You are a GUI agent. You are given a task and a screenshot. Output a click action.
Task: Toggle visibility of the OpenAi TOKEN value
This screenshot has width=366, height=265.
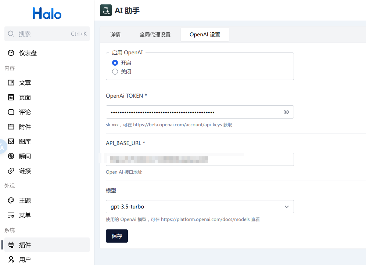286,112
